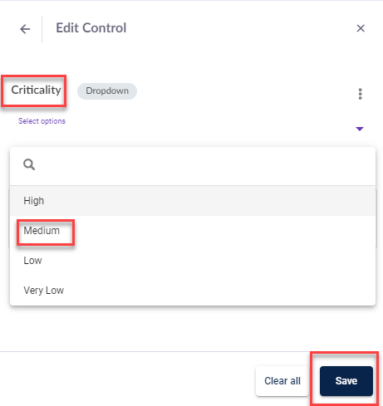Select the Very Low option
Image resolution: width=383 pixels, height=406 pixels.
tap(193, 291)
